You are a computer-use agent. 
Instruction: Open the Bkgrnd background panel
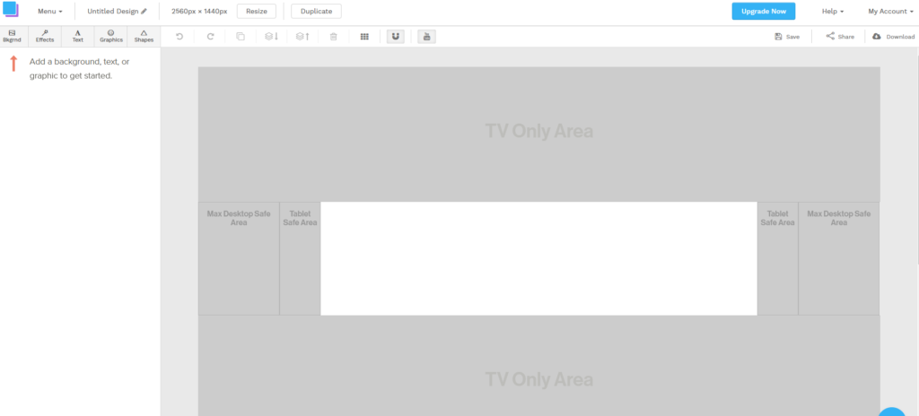tap(13, 36)
